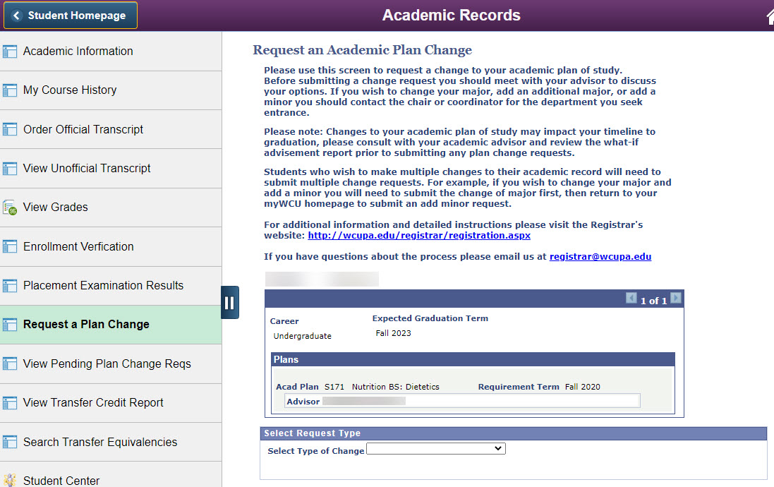Click the home icon in the header
Image resolution: width=774 pixels, height=487 pixels.
point(768,16)
